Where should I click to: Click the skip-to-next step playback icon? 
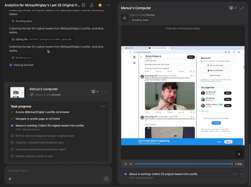[x=131, y=164]
